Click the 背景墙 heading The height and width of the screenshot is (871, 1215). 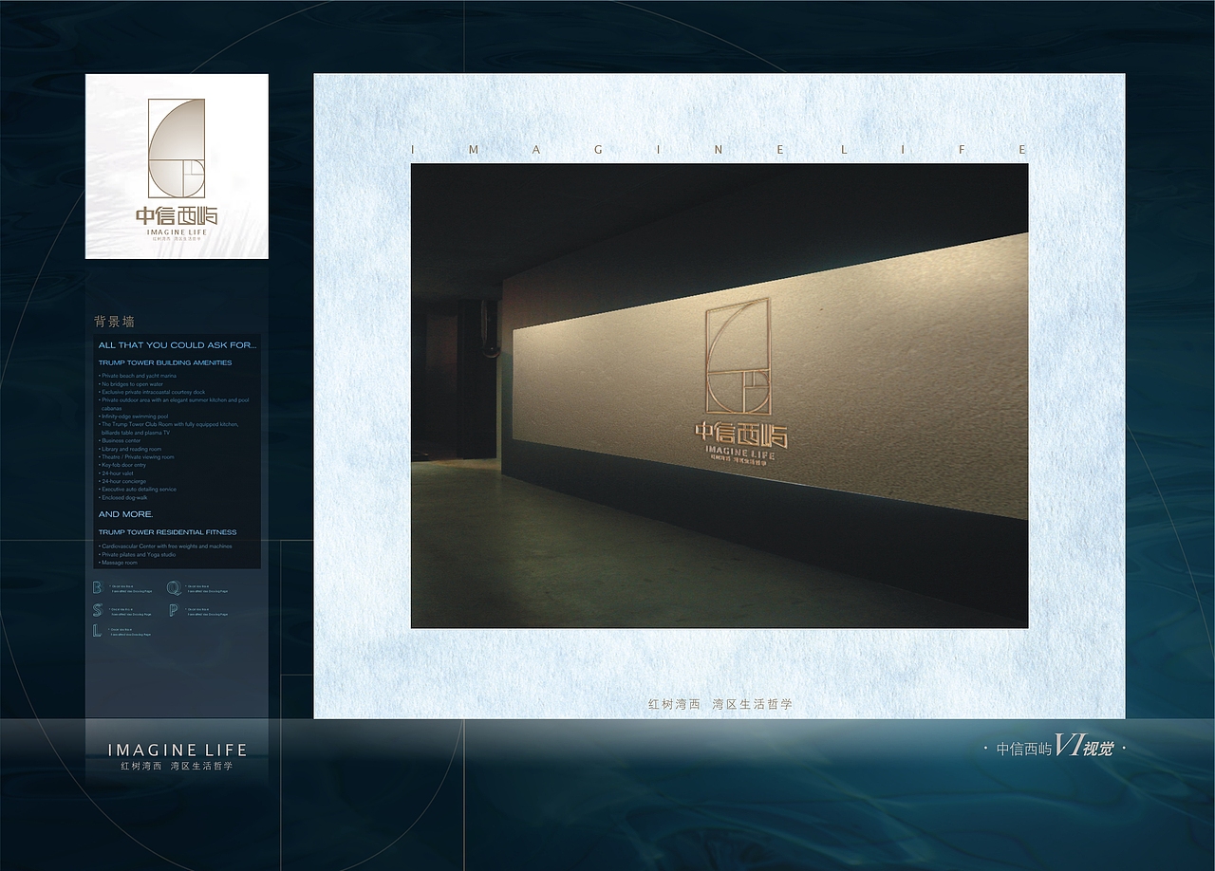pos(115,322)
